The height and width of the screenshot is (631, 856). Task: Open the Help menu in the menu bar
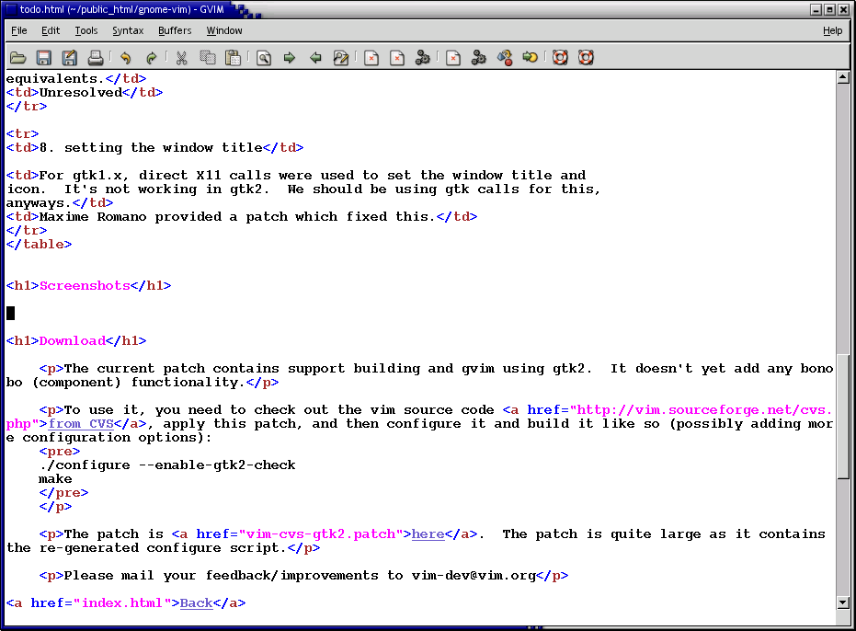[x=832, y=30]
